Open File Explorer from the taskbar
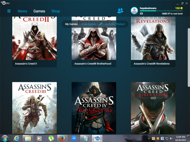Screen dimensions: 190x142 click(x=28, y=138)
